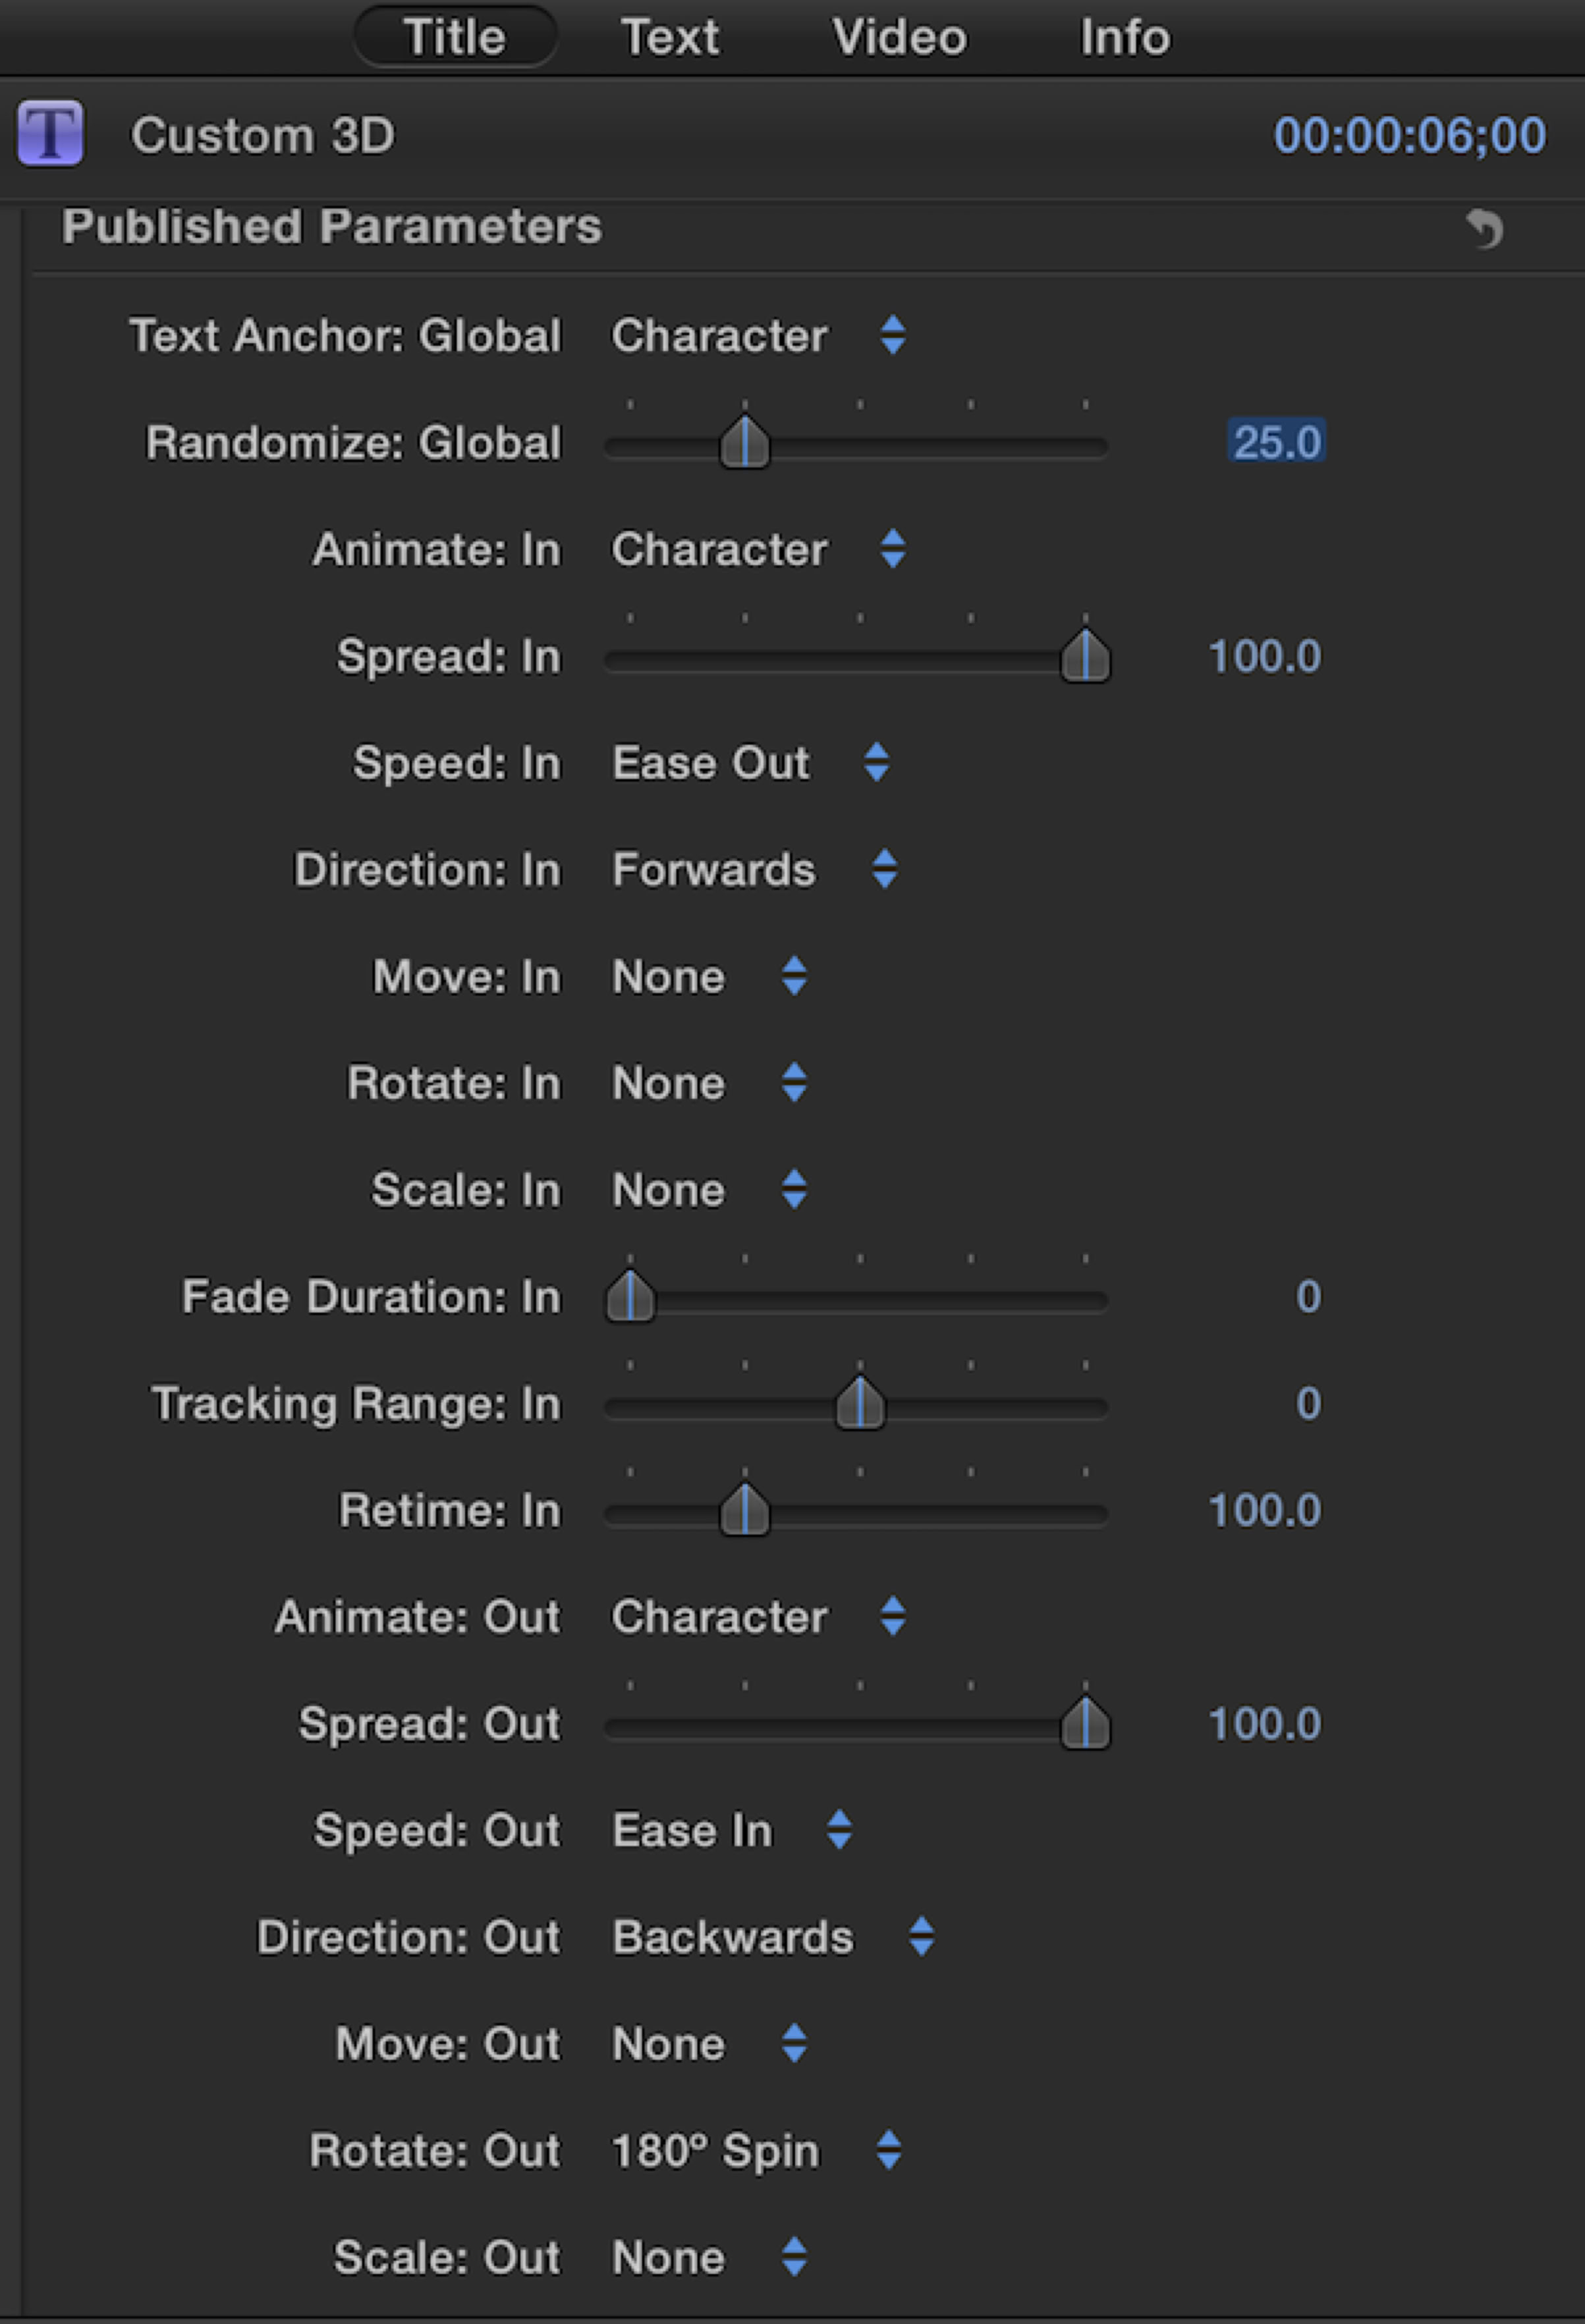Click the purple Title T icon

tap(50, 133)
